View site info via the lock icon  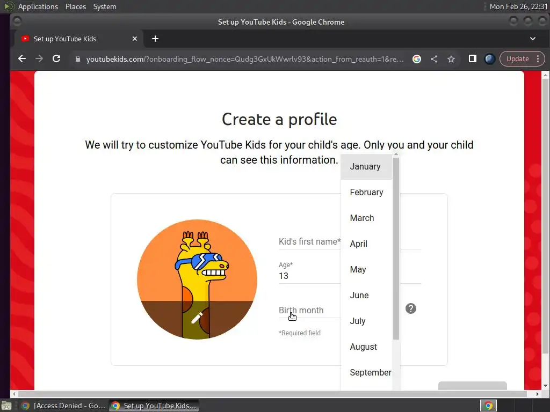pyautogui.click(x=78, y=59)
